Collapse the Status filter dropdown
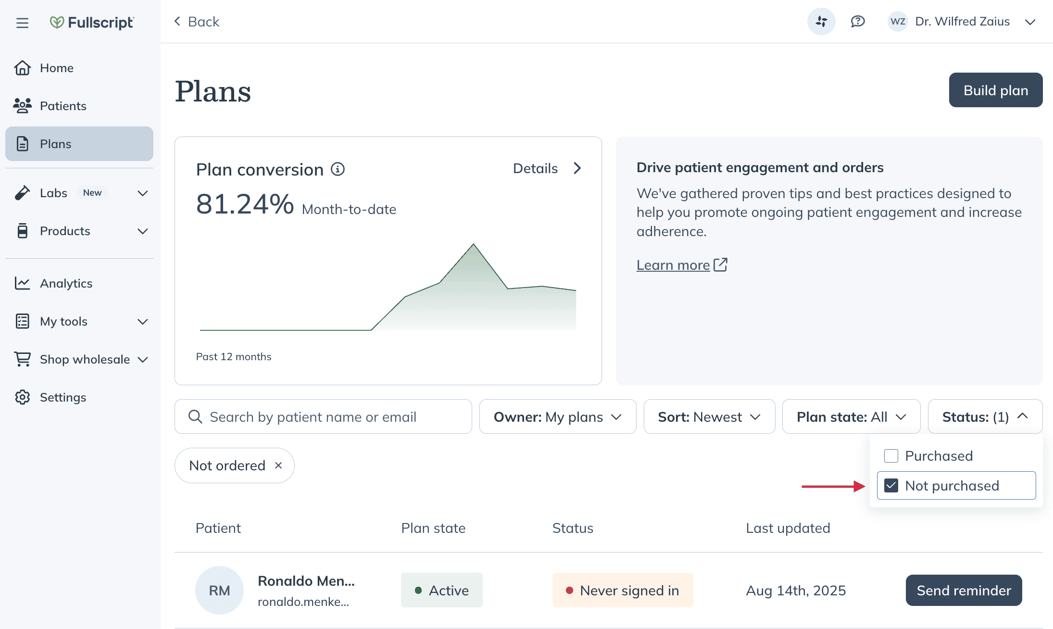1053x629 pixels. [985, 417]
